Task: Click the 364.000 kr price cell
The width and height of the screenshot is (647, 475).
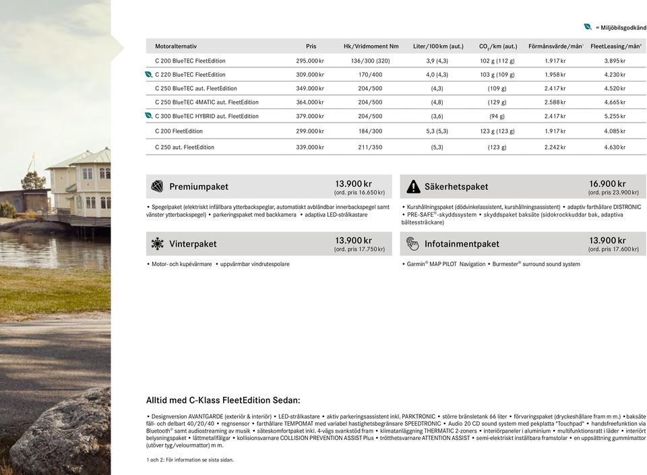Action: tap(310, 102)
